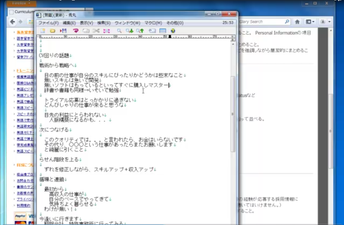The width and height of the screenshot is (344, 225).
Task: Click Hidemaru scrollbar up arrow
Action: click(233, 44)
